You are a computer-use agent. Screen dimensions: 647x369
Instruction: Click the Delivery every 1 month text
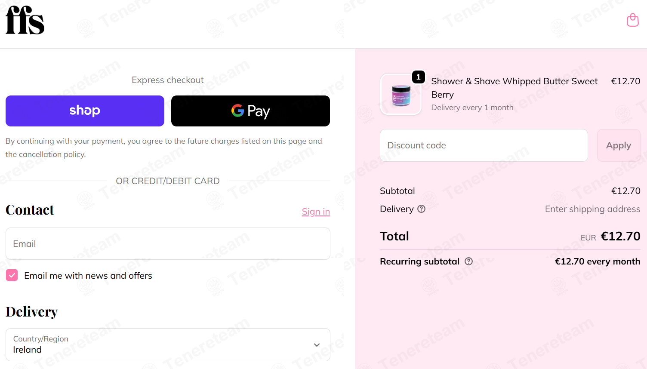(472, 108)
